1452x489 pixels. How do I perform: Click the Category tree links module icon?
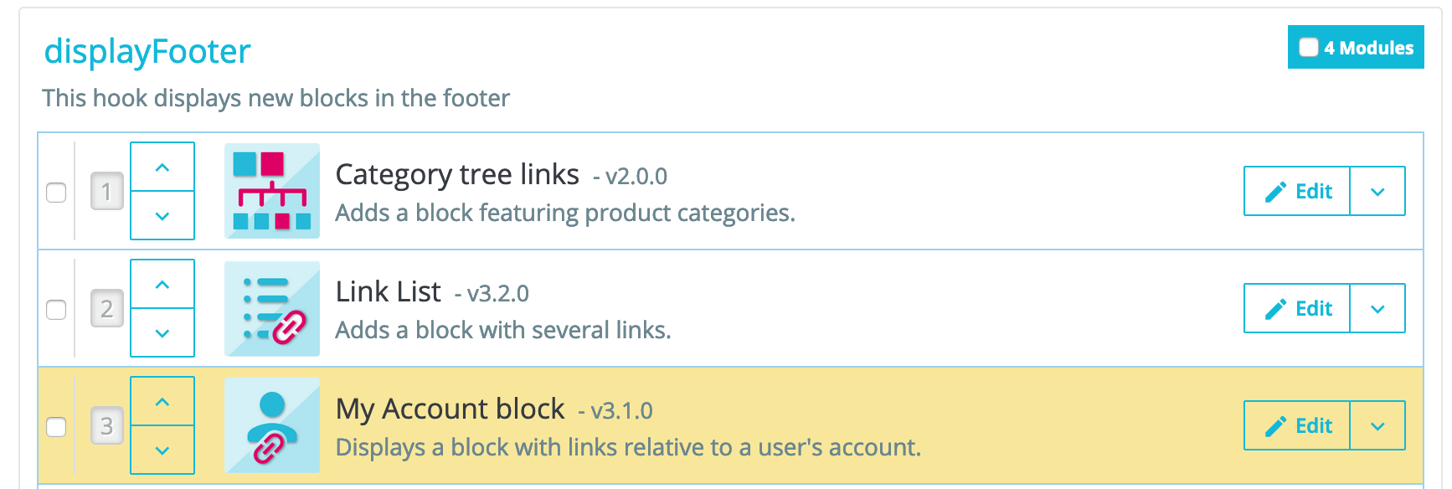pos(272,191)
